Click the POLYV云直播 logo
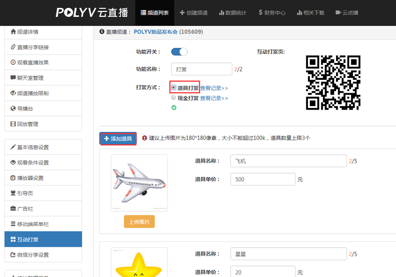396x277 pixels. tap(92, 12)
